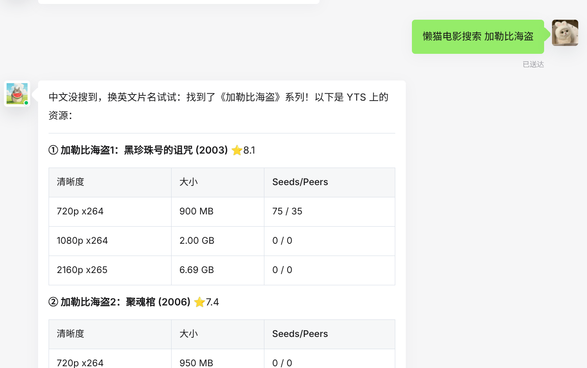The height and width of the screenshot is (368, 587).
Task: Click the 720p x264 cell with 950 MB
Action: [110, 359]
